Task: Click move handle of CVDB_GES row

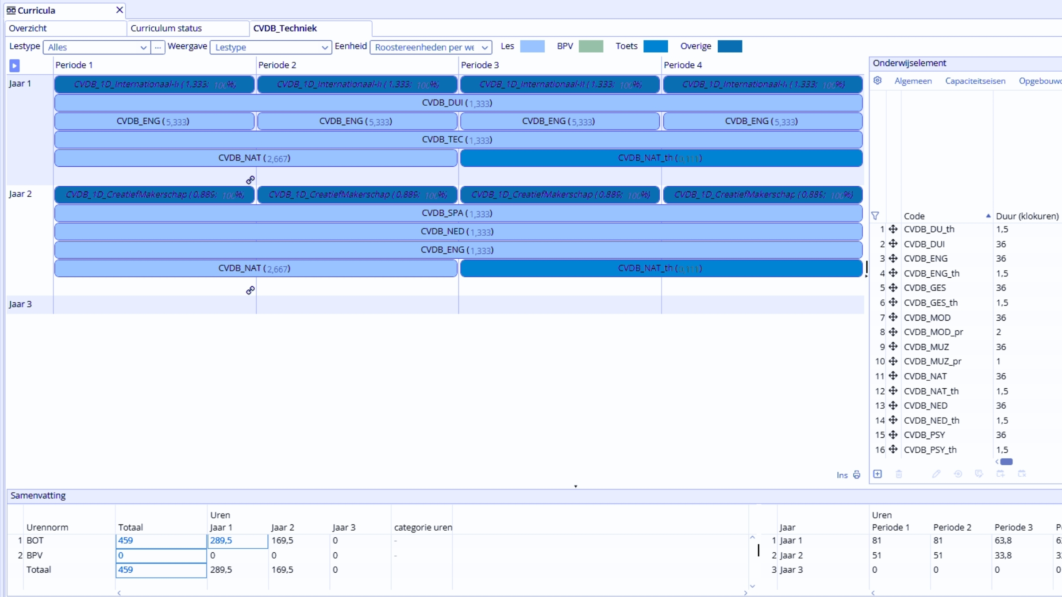Action: pos(893,288)
